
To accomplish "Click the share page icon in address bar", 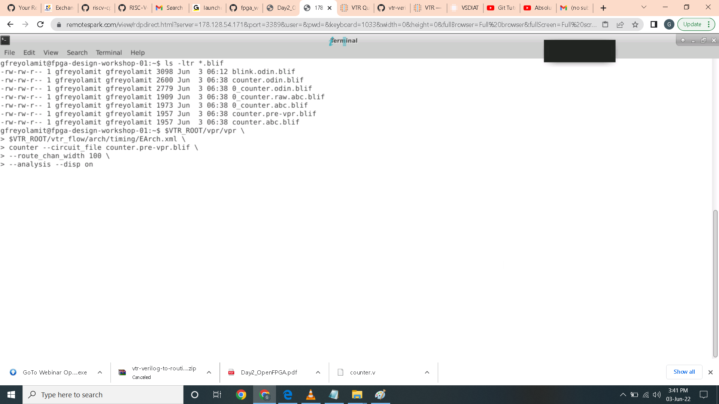I will coord(620,24).
